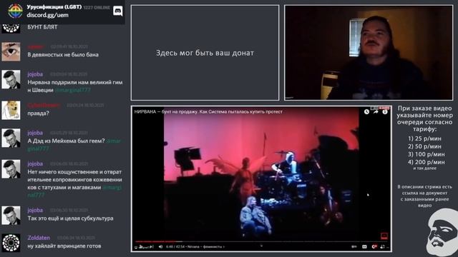Click the jojoba username above 'Так это ещё и целая субкультура'
This screenshot has height=257, width=458.
pos(35,210)
